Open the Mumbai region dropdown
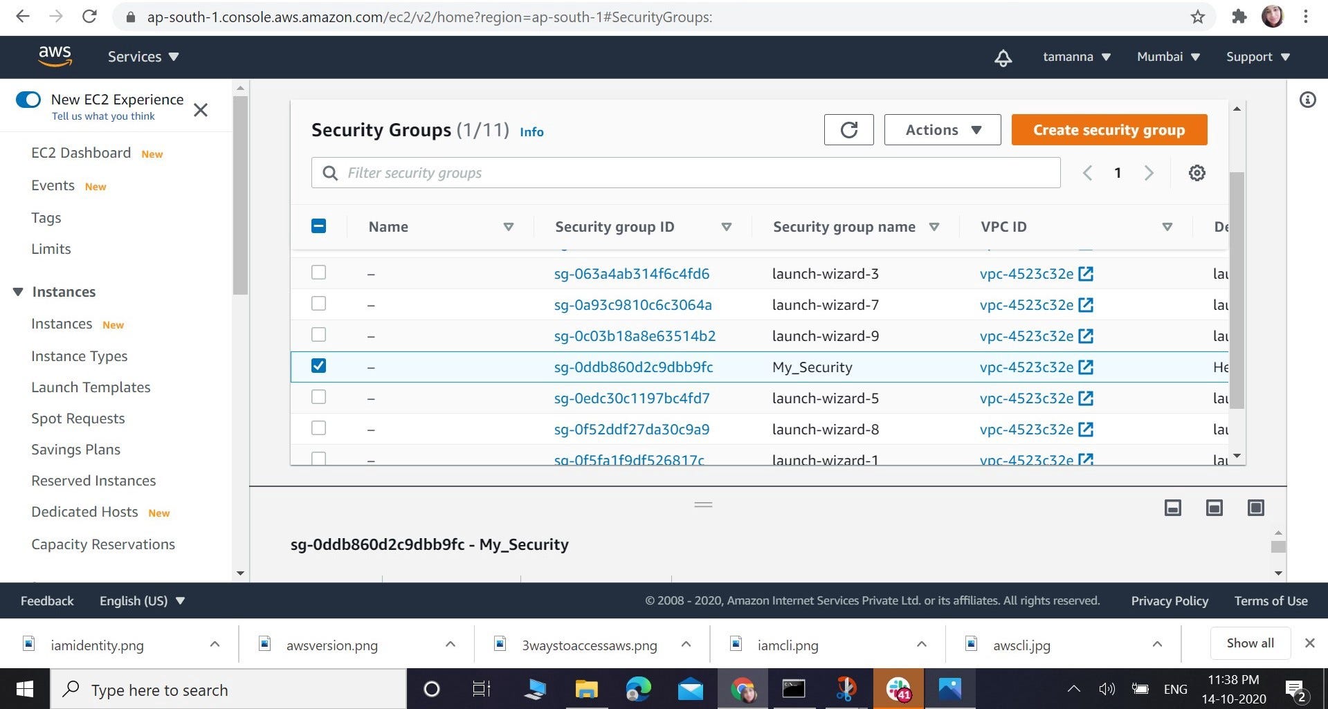Image resolution: width=1328 pixels, height=709 pixels. pos(1168,57)
